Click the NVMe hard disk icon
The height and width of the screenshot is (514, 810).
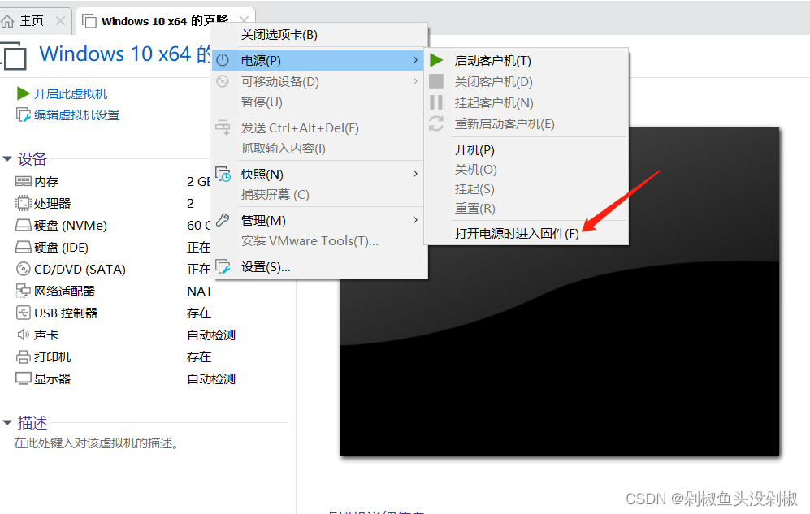(24, 225)
